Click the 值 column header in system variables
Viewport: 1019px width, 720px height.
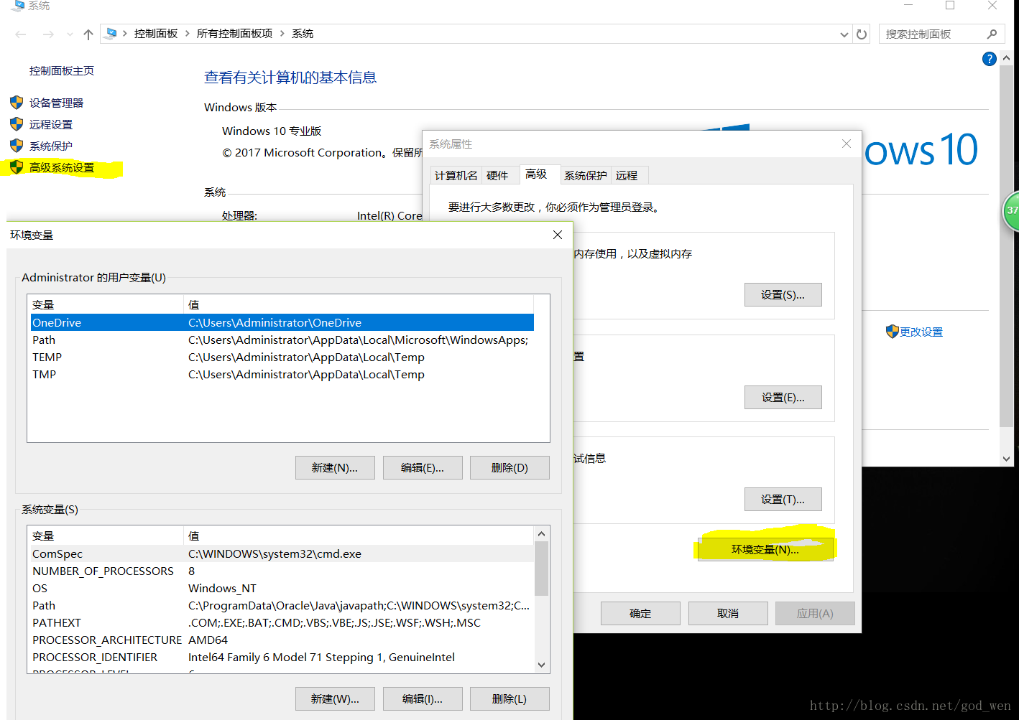(x=359, y=536)
